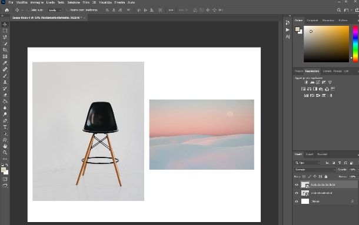
Task: Open the Filtro menu
Action: point(86,2)
